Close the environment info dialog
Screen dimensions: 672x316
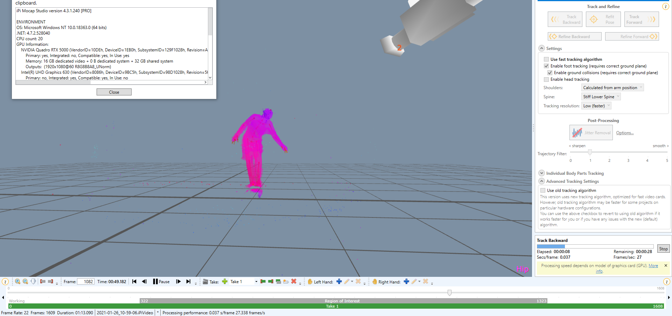tap(114, 92)
